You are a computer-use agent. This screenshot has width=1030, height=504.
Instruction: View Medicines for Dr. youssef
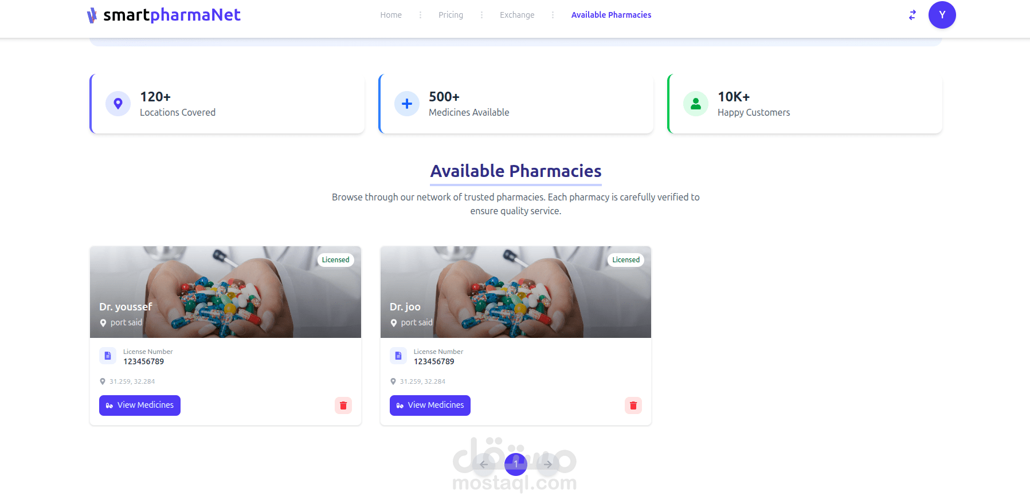click(x=140, y=405)
